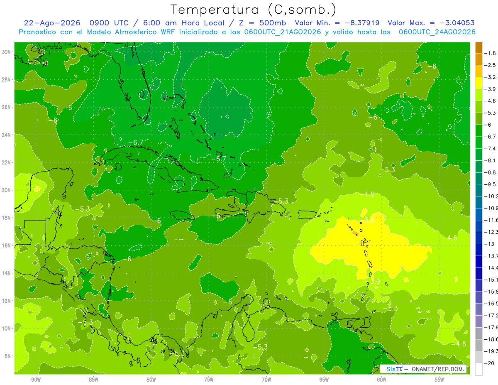Click the '28N' latitude axis label
Screen dimensions: 498x385
pos(6,79)
